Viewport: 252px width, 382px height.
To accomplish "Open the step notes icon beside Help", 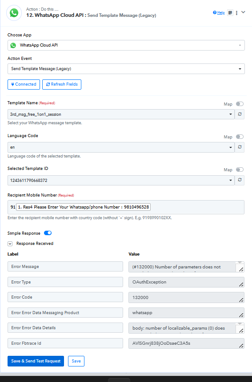I will [230, 13].
